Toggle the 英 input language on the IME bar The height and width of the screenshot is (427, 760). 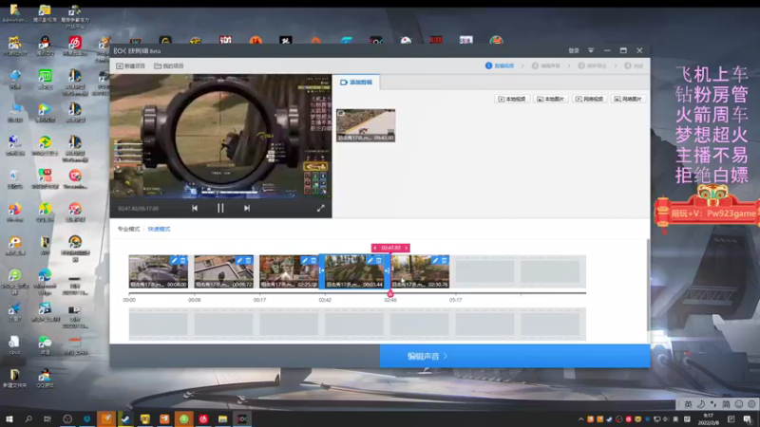[688, 404]
